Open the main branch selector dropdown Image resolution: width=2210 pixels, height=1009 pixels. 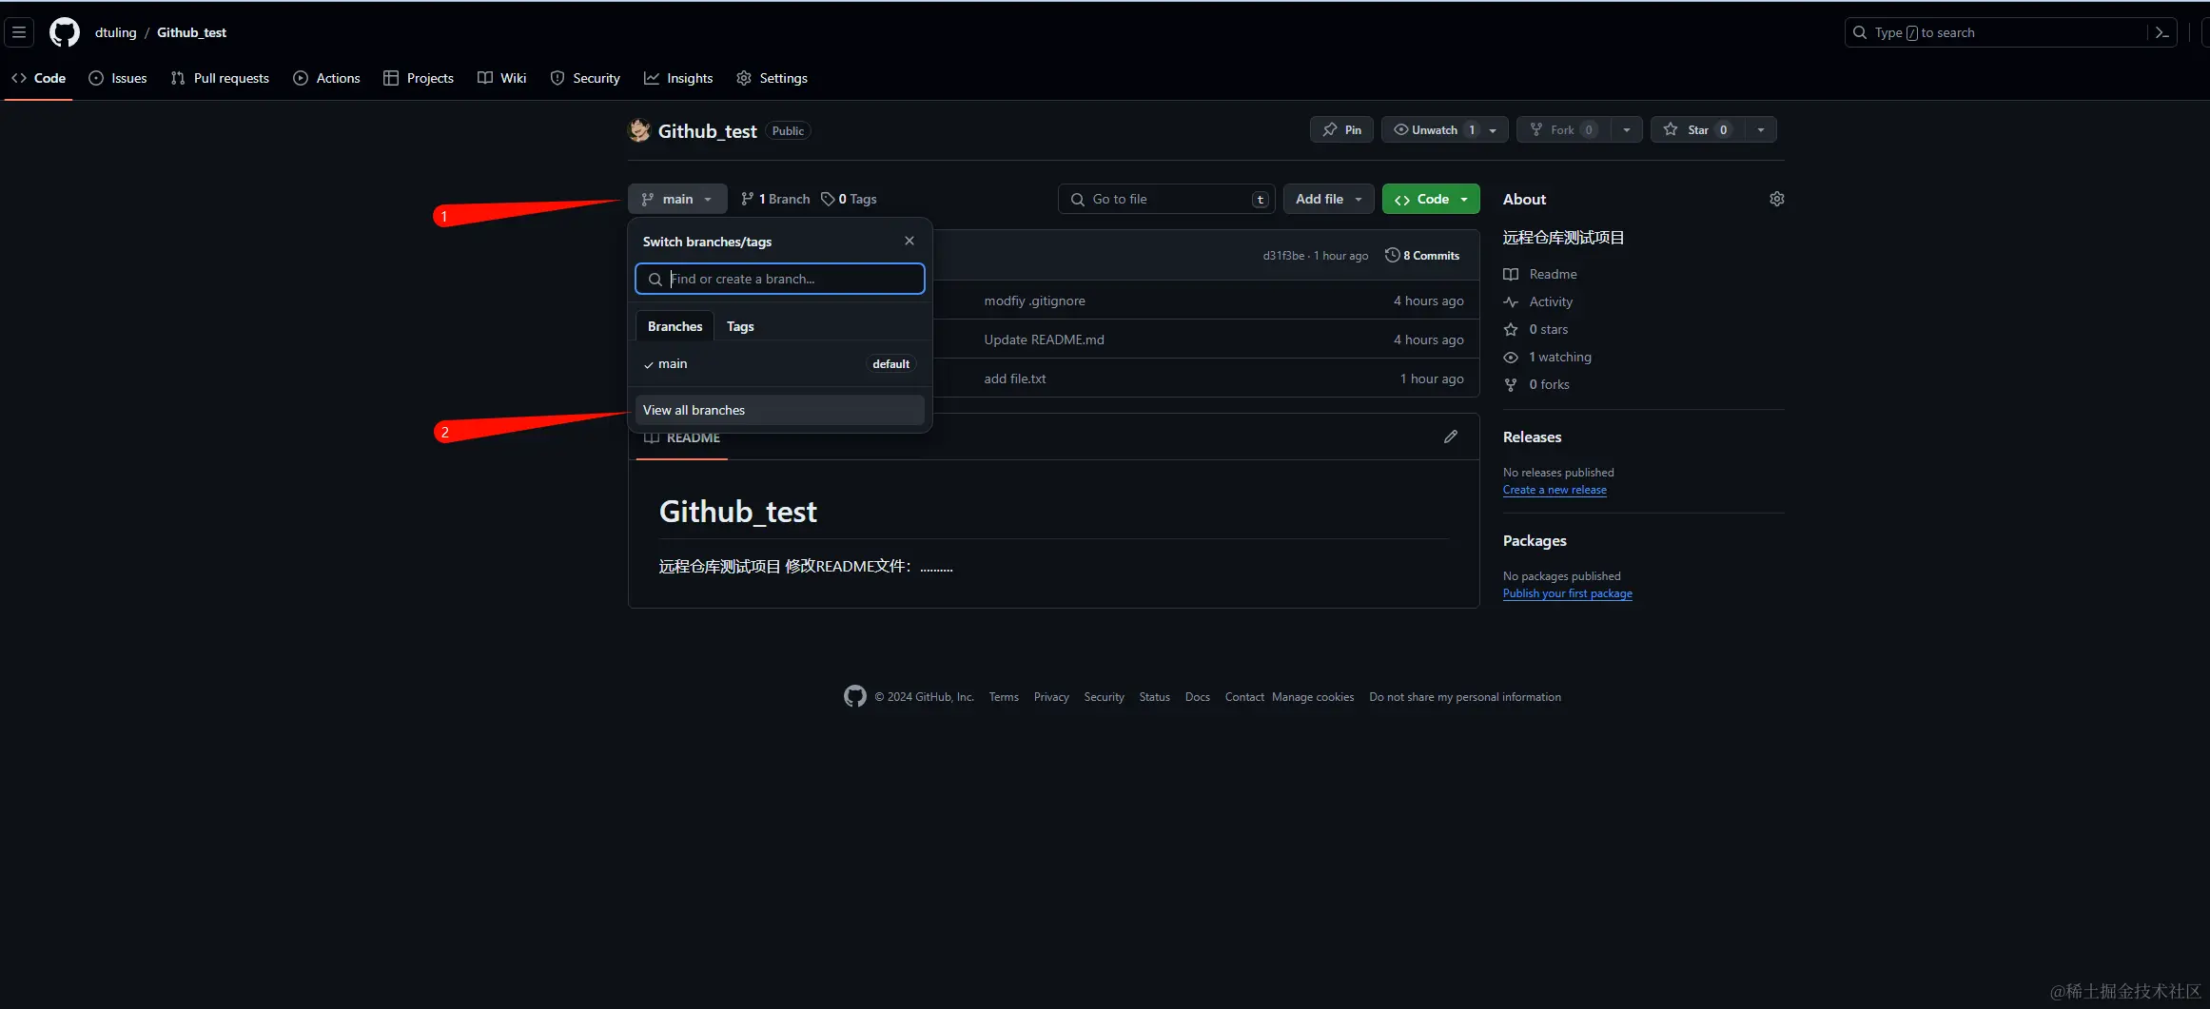[677, 199]
